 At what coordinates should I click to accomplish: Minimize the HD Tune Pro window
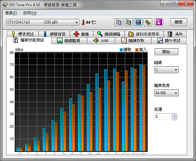(165, 3)
